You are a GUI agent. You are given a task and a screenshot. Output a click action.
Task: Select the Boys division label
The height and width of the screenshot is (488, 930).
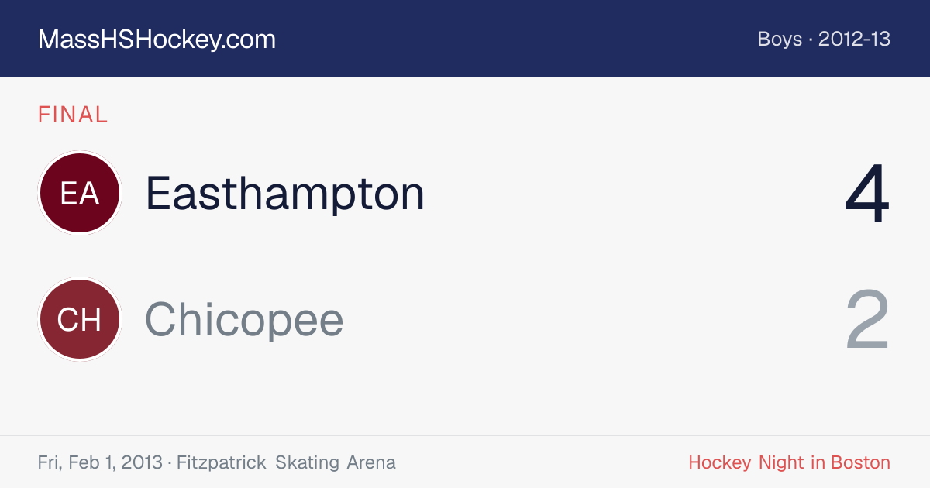(780, 39)
